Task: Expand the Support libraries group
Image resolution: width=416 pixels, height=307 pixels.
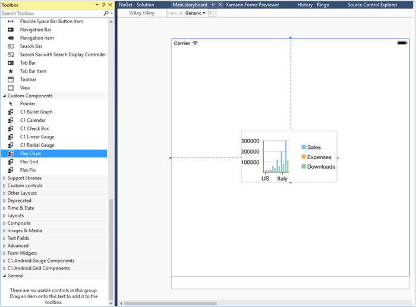Action: [x=5, y=178]
